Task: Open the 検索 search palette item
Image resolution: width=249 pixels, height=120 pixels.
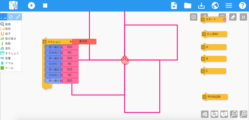Action: 6,24
